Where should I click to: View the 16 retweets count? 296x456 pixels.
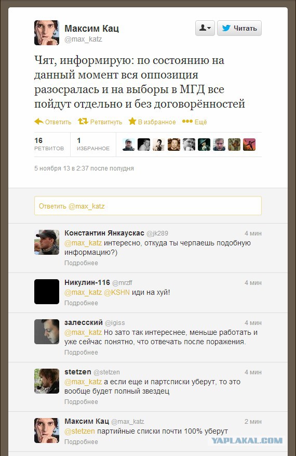click(x=49, y=144)
